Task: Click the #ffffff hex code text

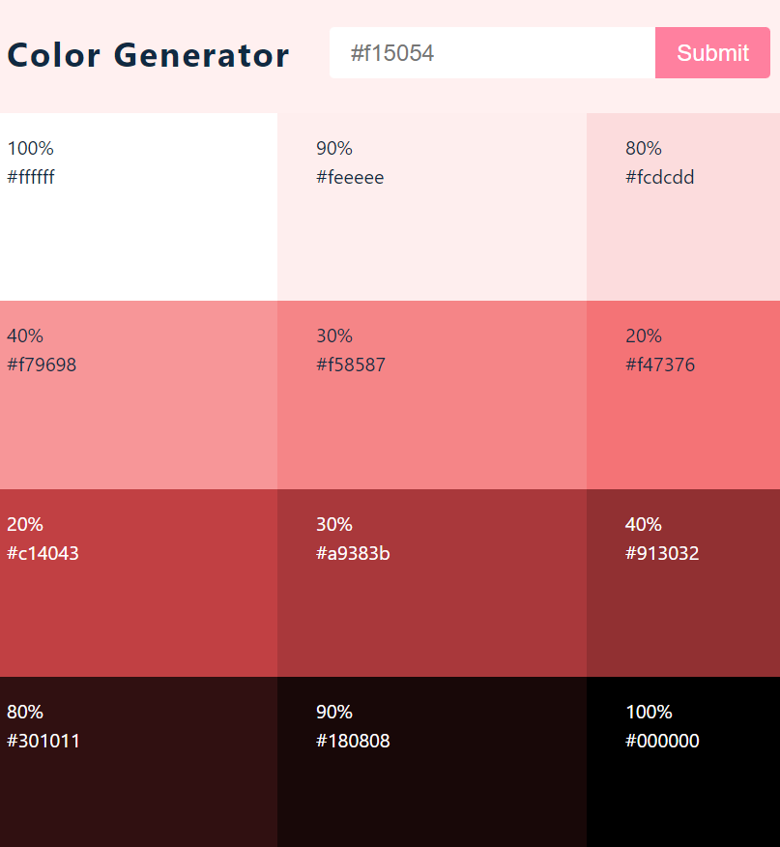Action: click(x=31, y=177)
